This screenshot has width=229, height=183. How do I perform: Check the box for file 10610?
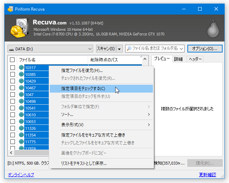point(12,115)
